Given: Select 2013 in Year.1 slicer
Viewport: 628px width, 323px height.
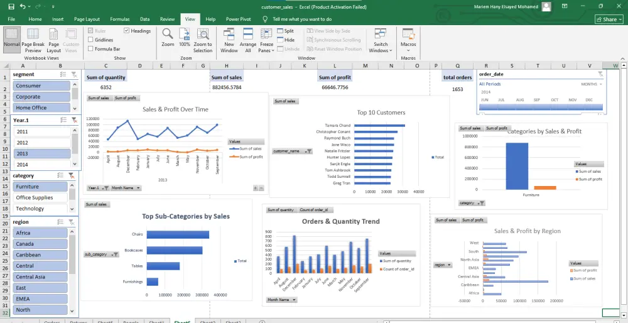Looking at the screenshot, I should point(42,153).
